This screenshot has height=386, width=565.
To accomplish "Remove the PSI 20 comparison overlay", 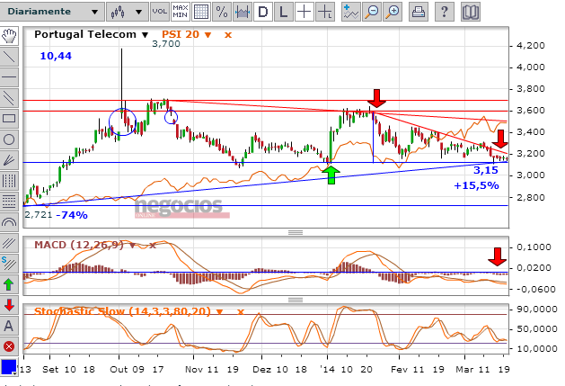I will (x=228, y=34).
